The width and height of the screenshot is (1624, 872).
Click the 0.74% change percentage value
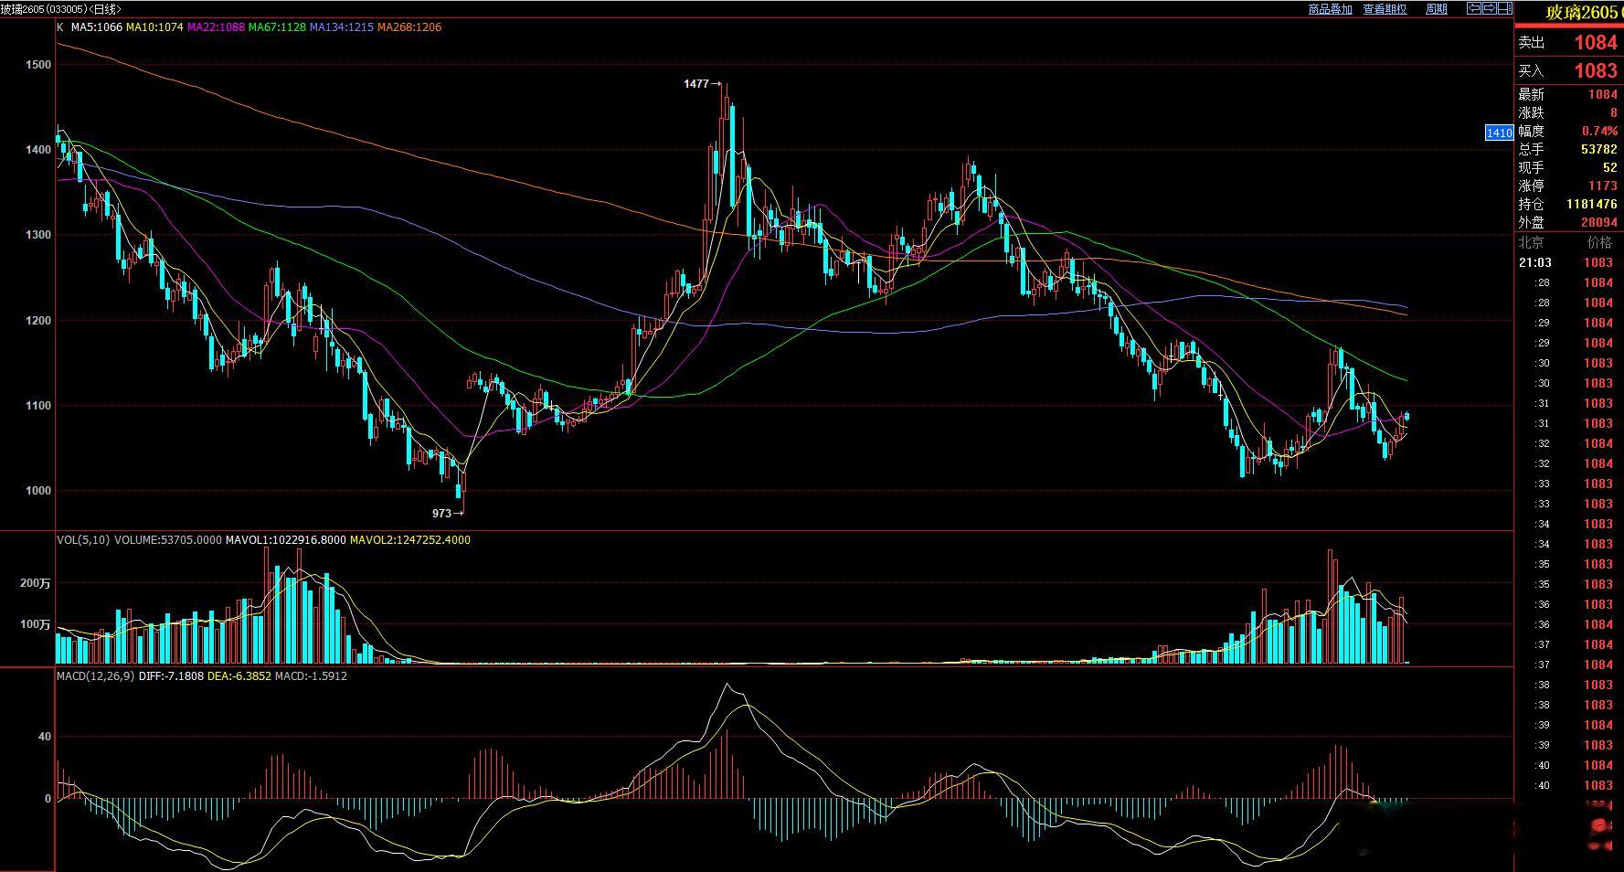[x=1599, y=131]
